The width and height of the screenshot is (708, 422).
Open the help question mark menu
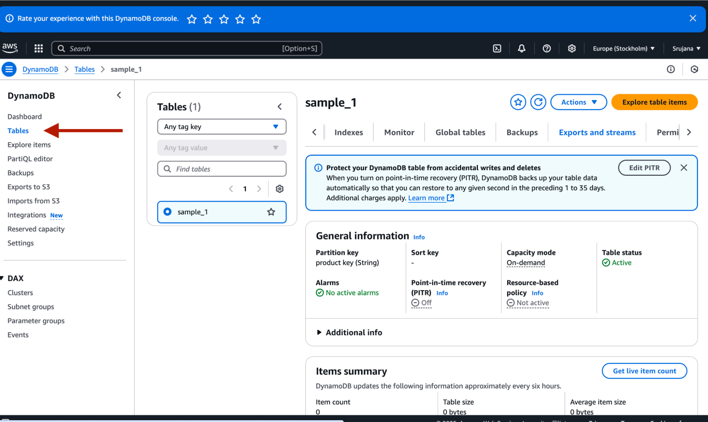click(x=546, y=48)
